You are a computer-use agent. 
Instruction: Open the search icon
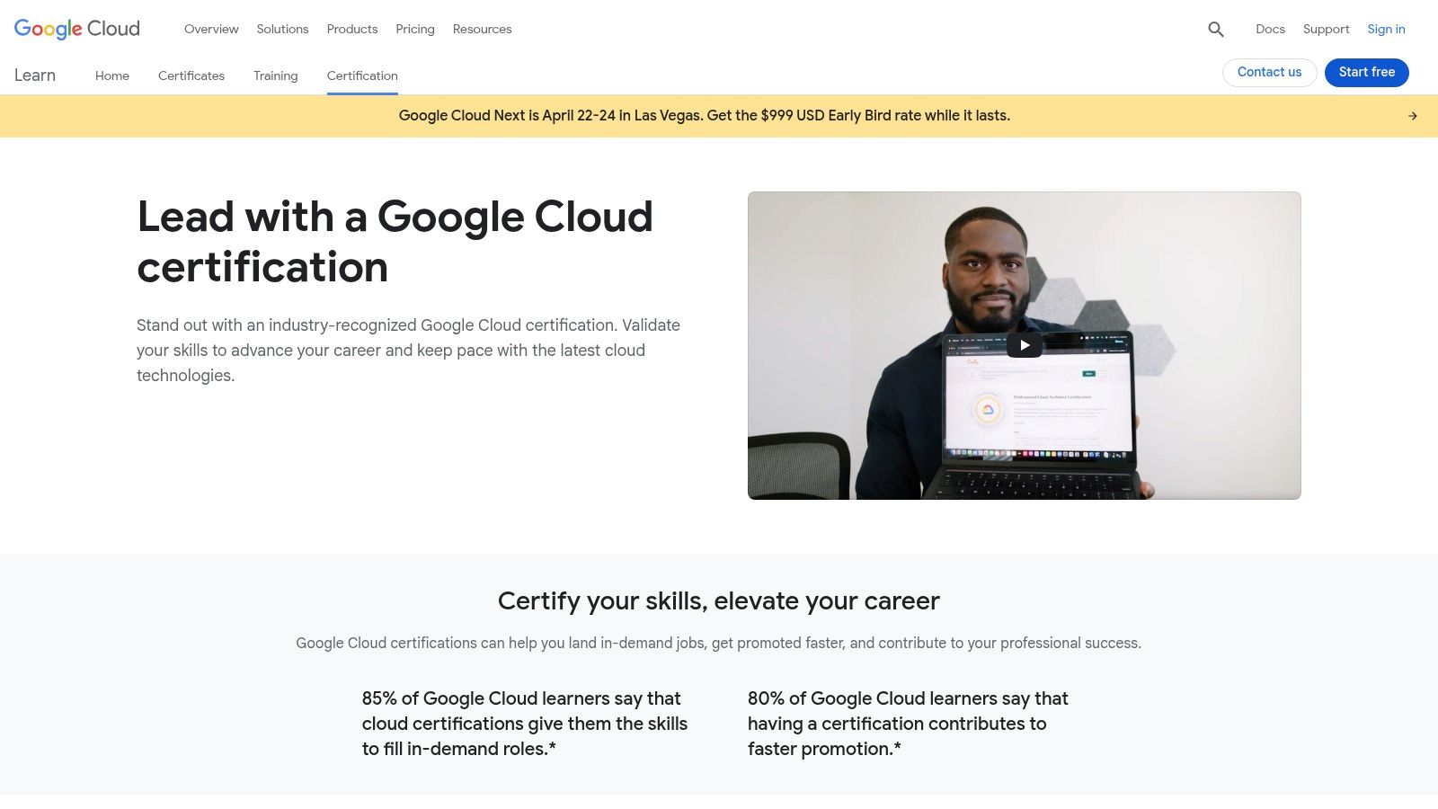point(1215,29)
